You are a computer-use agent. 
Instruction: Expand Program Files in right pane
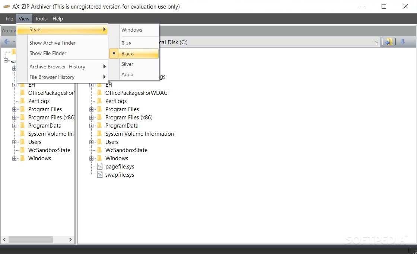[x=91, y=109]
